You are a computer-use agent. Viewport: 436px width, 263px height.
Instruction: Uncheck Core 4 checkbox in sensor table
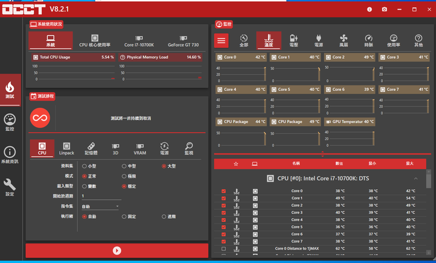tap(223, 220)
